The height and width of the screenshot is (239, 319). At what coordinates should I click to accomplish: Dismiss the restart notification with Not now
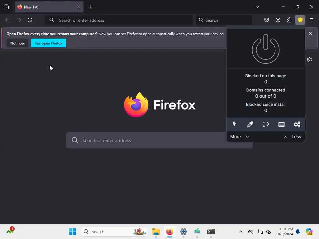click(x=17, y=43)
